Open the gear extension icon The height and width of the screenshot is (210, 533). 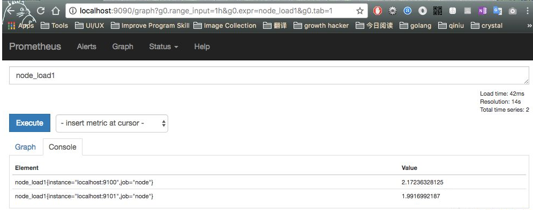[393, 11]
